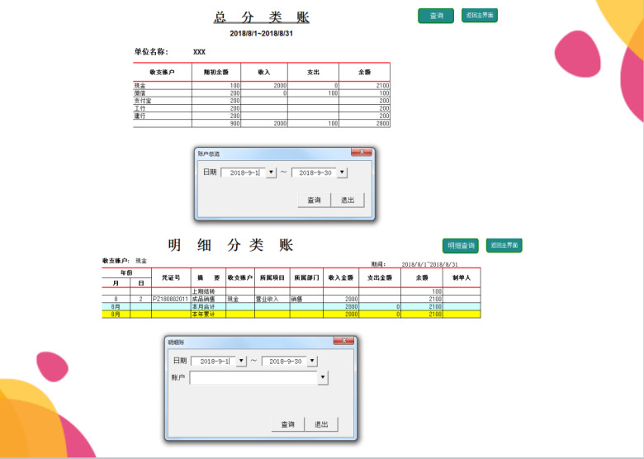The width and height of the screenshot is (644, 459).
Task: Select the 现金 row in the 总分类账 table
Action: [262, 86]
